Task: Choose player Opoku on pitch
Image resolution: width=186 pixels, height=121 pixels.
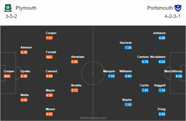Action: 25,71
